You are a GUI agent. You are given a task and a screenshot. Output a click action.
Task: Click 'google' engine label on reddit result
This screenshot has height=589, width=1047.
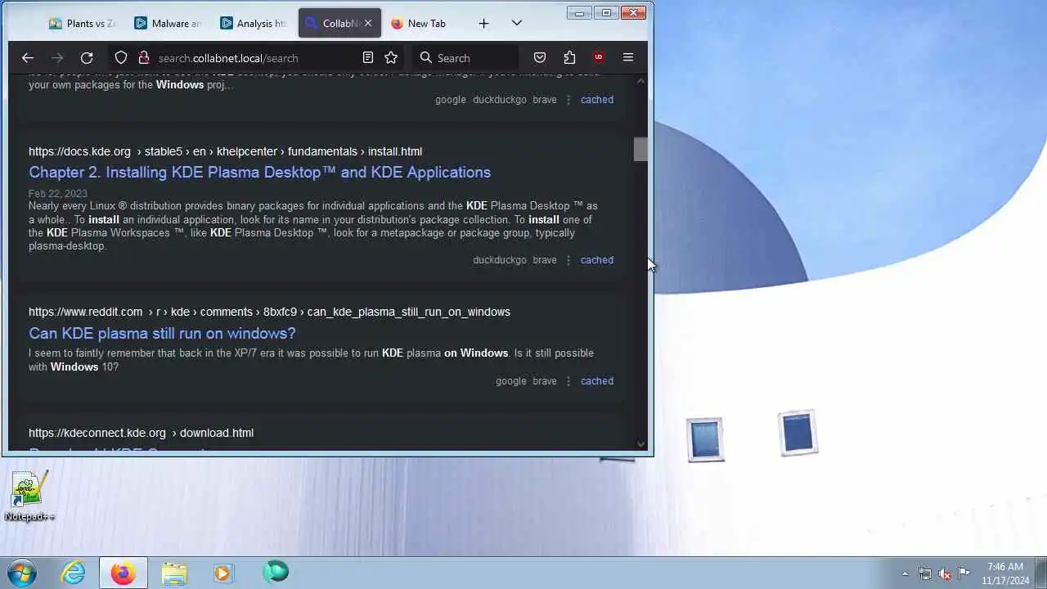(511, 381)
